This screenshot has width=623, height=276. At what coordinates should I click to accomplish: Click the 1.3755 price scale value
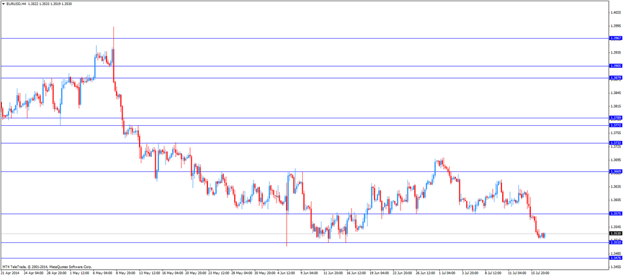tap(616, 133)
